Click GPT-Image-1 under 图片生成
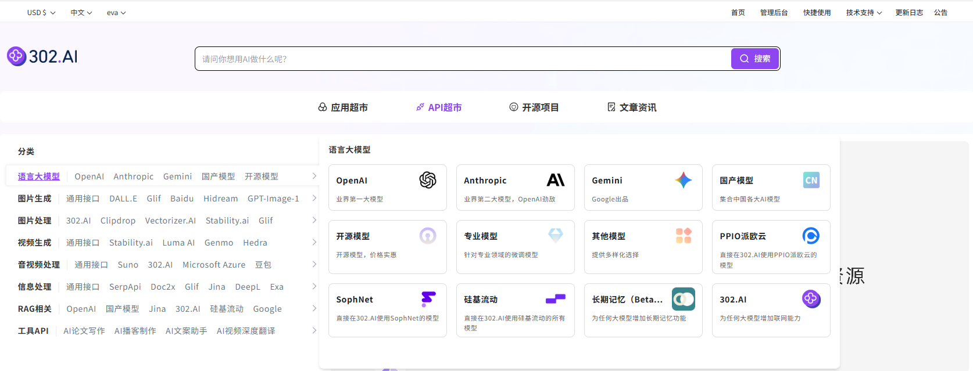The image size is (973, 371). [x=273, y=199]
